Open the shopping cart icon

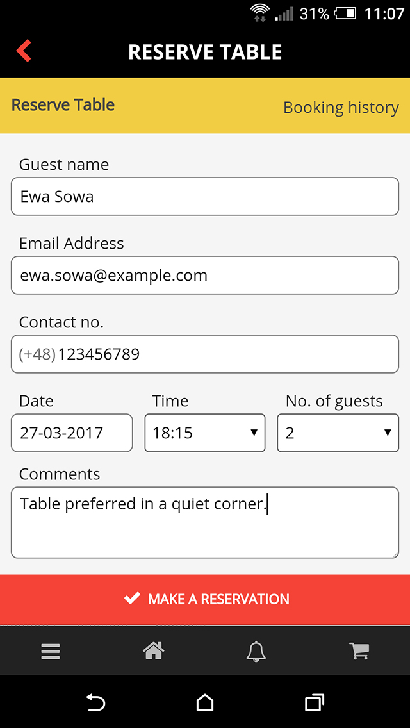359,652
